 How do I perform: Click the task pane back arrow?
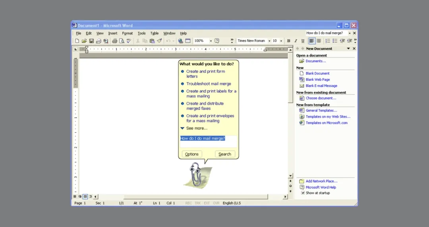(x=298, y=49)
